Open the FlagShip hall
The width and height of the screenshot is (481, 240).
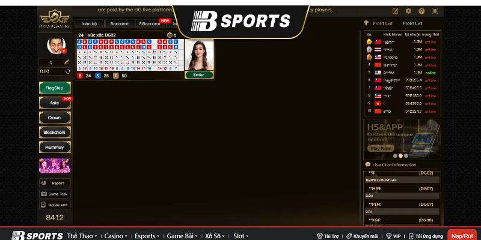tap(55, 88)
